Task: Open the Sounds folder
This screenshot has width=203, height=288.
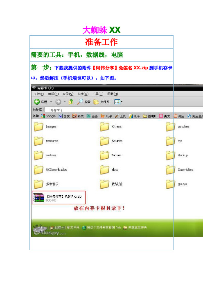Action: pyautogui.click(x=111, y=141)
